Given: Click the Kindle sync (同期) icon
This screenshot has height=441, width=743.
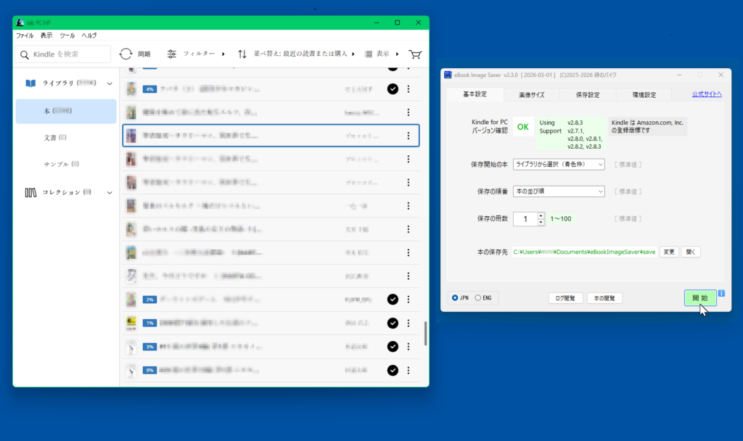Looking at the screenshot, I should [x=126, y=54].
